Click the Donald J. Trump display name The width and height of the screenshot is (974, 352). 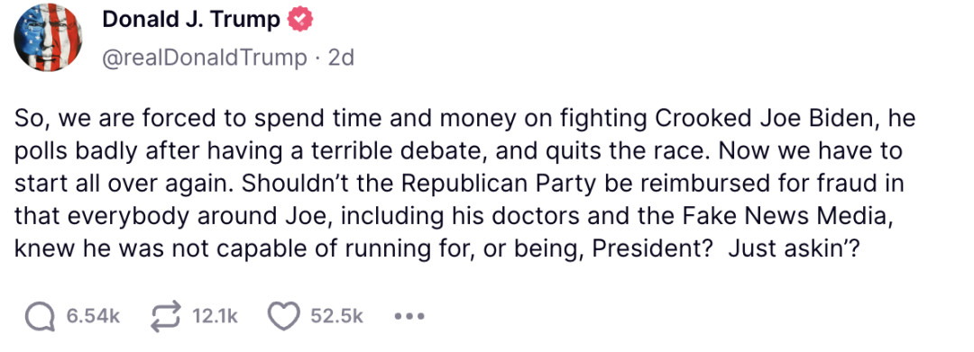point(190,20)
